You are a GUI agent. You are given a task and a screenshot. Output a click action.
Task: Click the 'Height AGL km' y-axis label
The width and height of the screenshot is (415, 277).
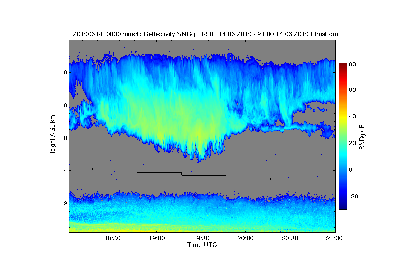53,136
